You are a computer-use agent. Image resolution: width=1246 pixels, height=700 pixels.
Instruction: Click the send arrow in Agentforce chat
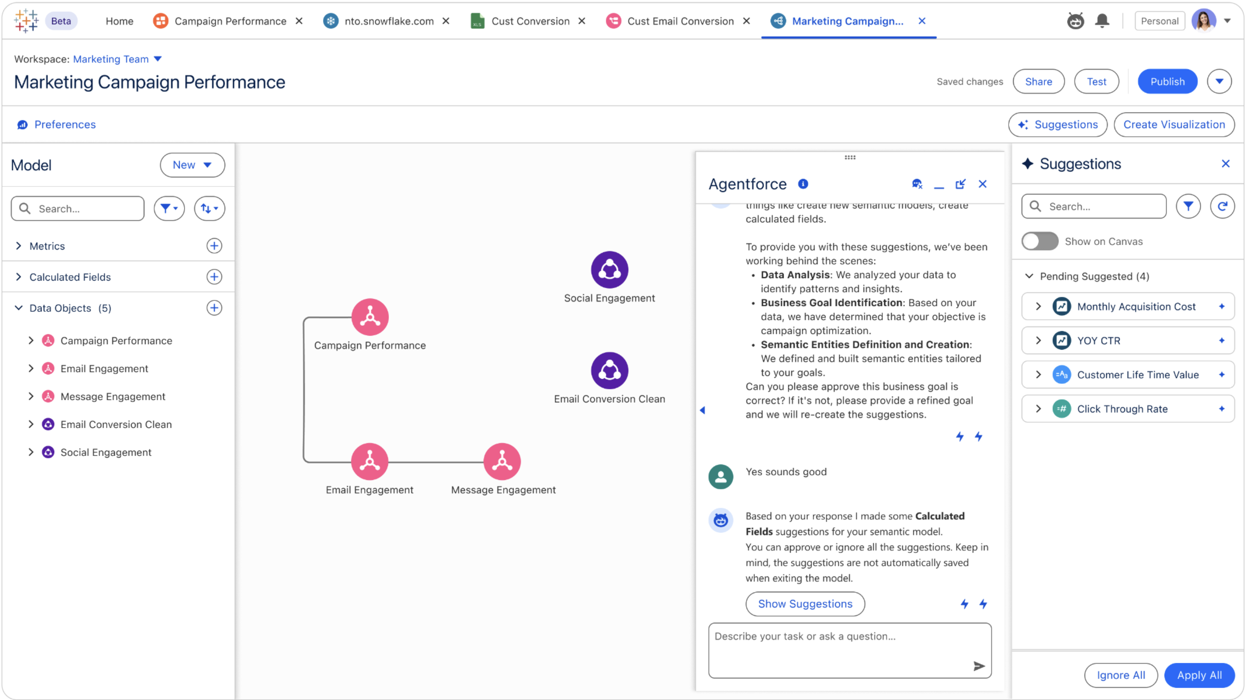pyautogui.click(x=979, y=666)
